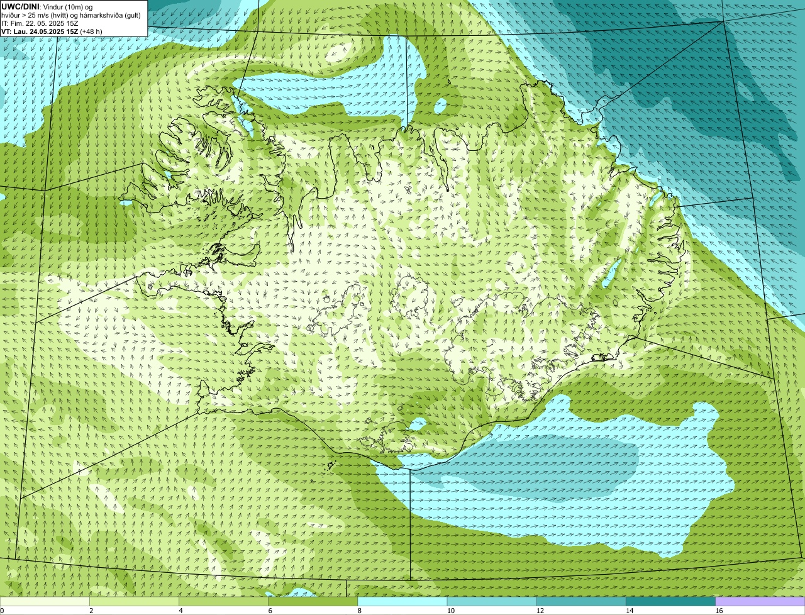805x615 pixels.
Task: Click the 'VT: Lau. 24.05.2025 15Z (+48 h)' line
Action: pyautogui.click(x=52, y=31)
